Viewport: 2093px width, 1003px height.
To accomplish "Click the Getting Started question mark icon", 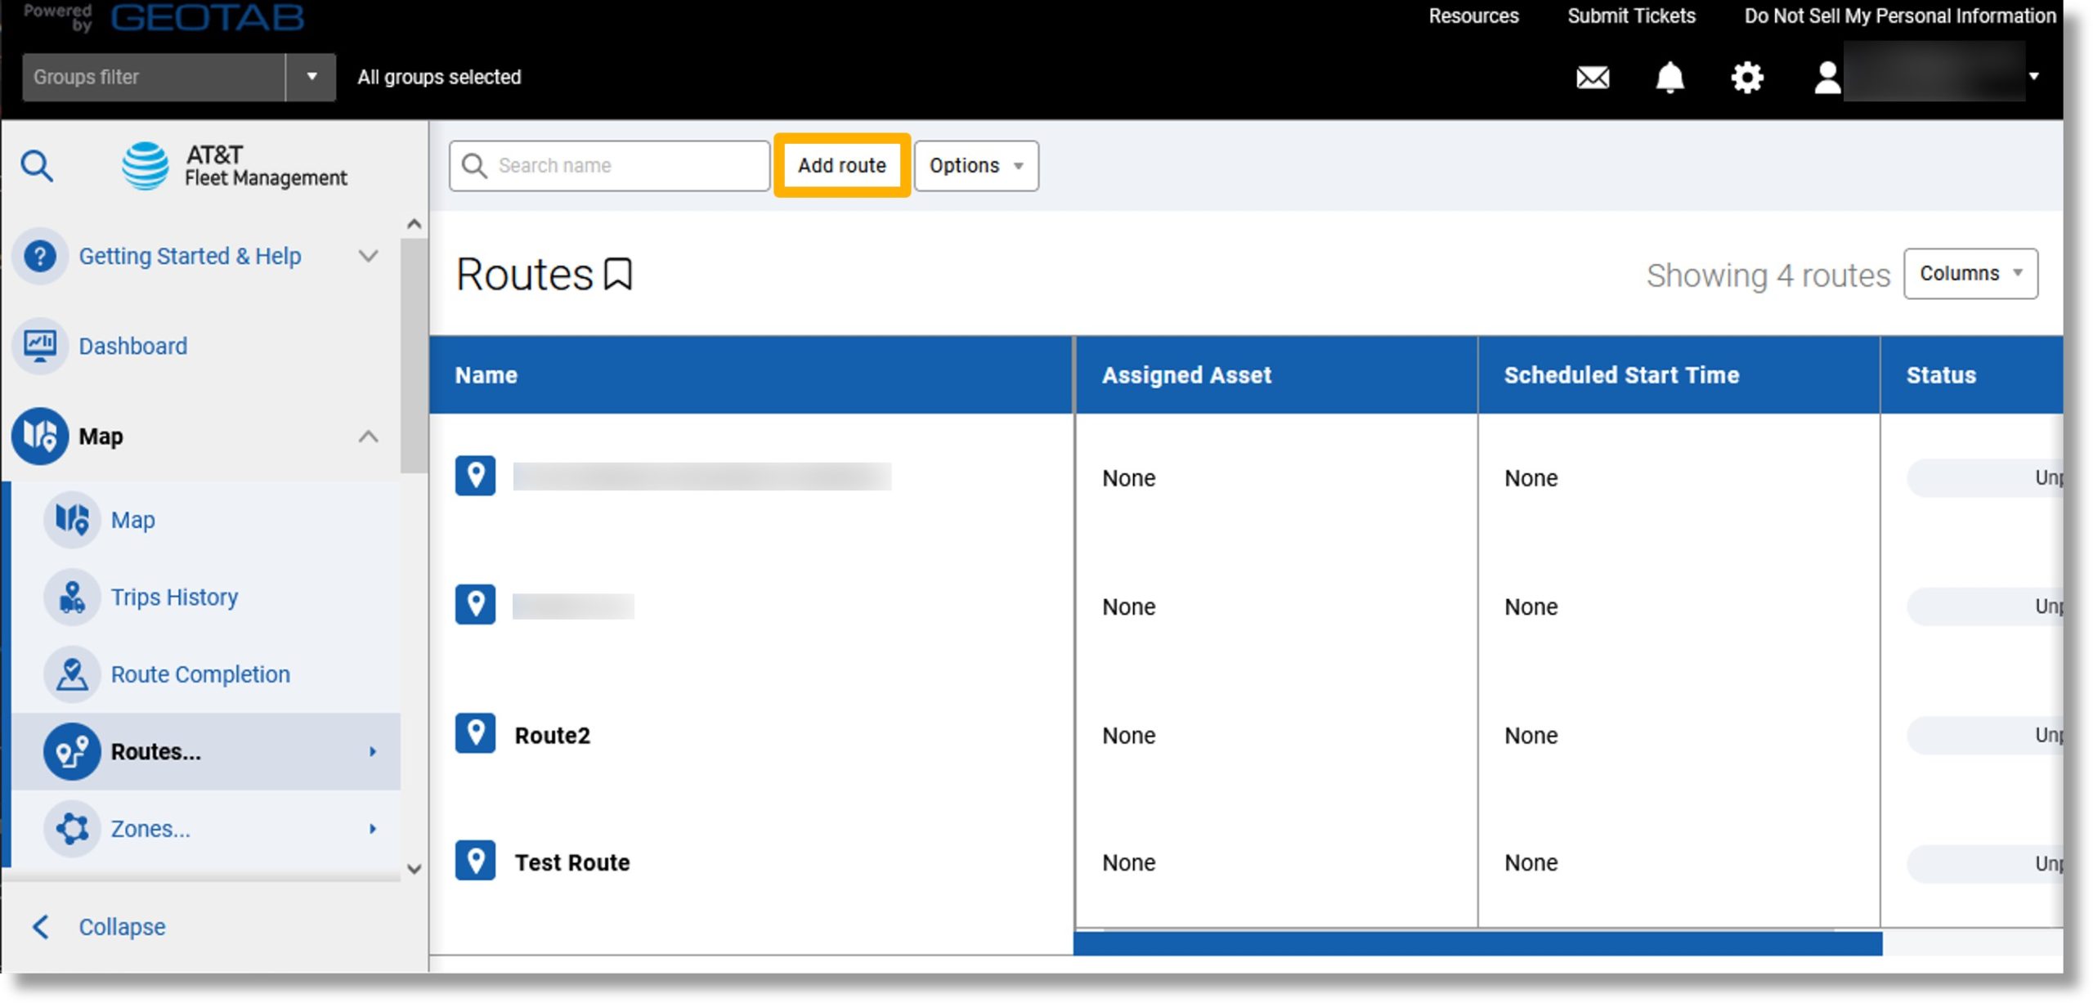I will coord(40,256).
